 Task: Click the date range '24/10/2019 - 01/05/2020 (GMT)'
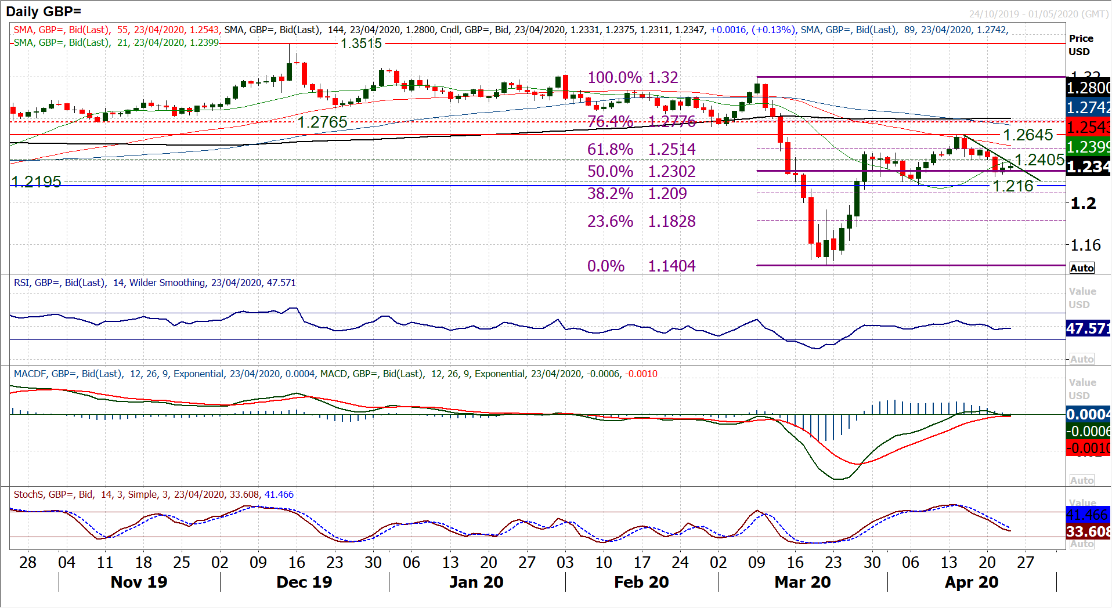point(1039,14)
